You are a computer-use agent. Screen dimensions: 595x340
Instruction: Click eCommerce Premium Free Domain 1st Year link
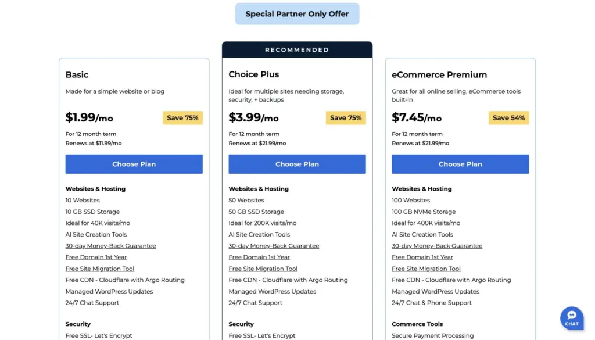tap(422, 257)
